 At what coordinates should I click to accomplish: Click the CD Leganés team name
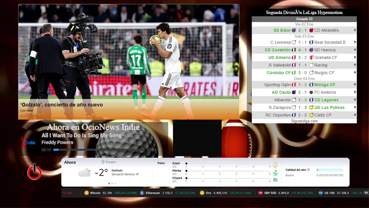(x=326, y=100)
